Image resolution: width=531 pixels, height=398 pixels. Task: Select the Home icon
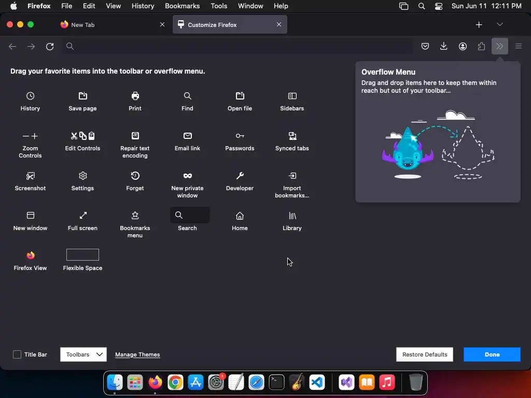(240, 216)
